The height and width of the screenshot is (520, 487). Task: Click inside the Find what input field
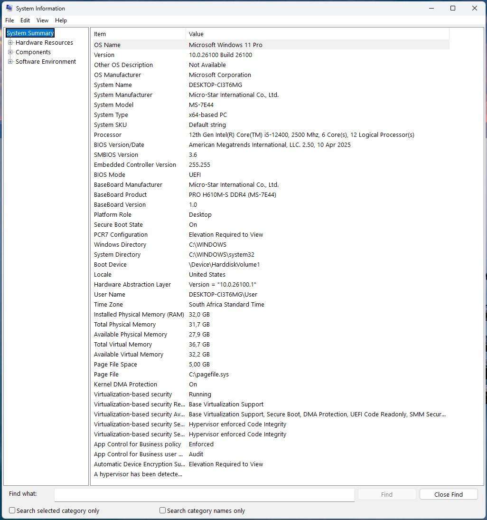[x=204, y=494]
